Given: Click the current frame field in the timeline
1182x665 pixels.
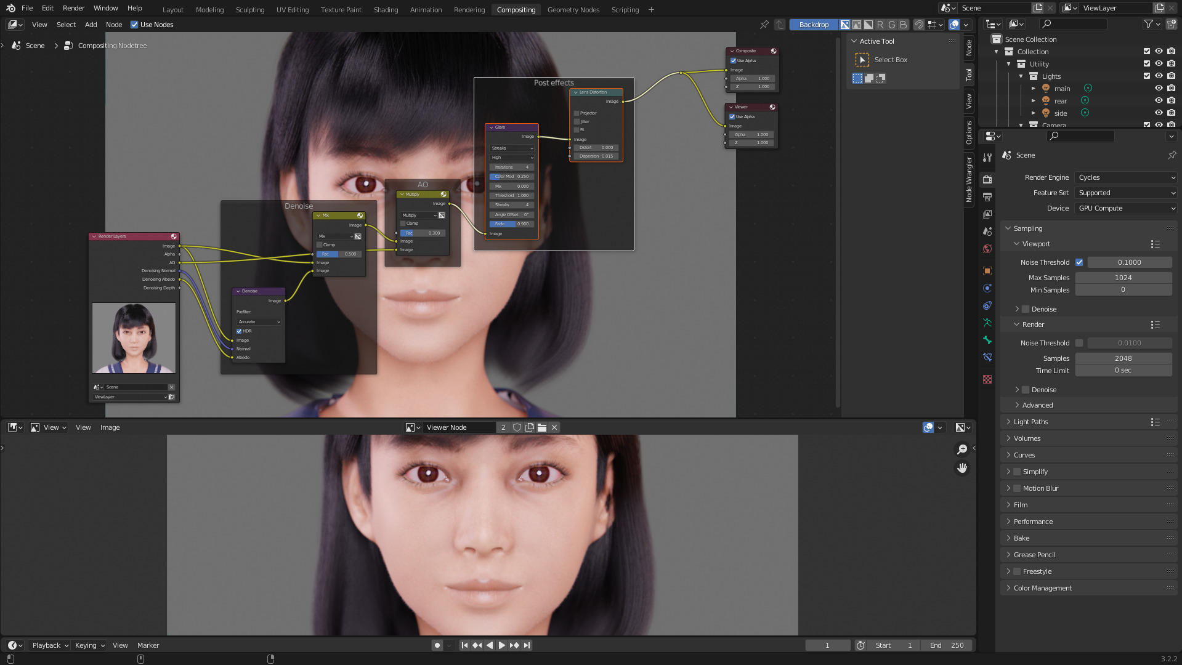Looking at the screenshot, I should tap(827, 645).
